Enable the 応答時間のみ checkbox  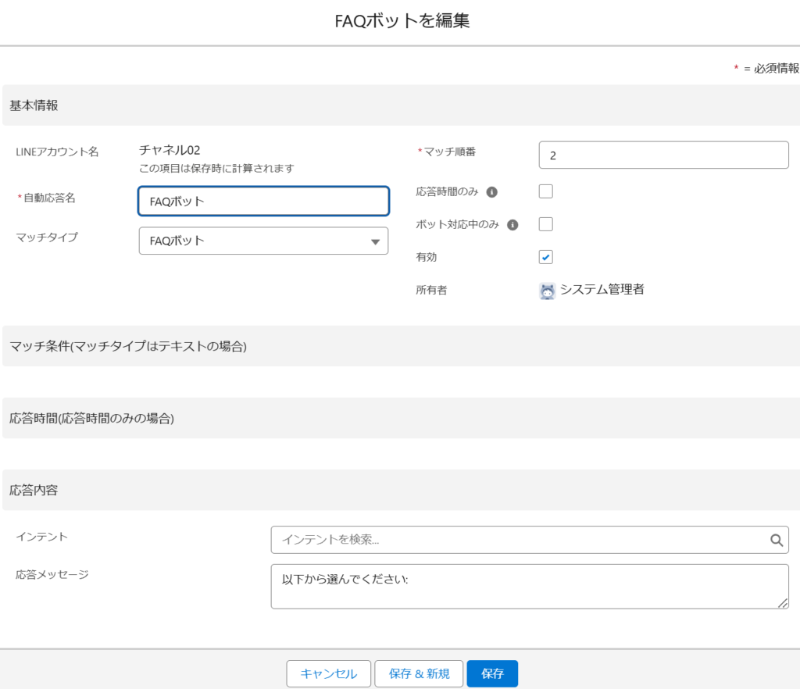(x=546, y=191)
